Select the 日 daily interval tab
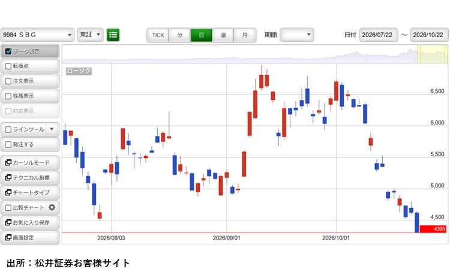 tap(202, 35)
